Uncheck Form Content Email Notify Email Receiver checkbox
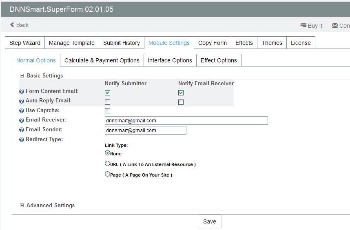350x230 pixels. [x=181, y=93]
